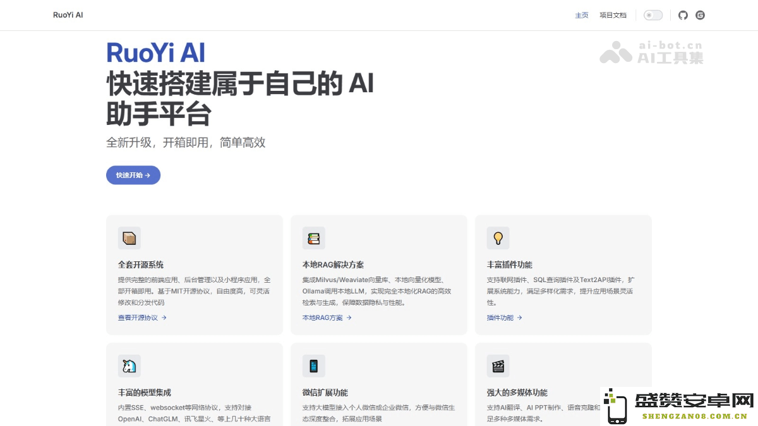The width and height of the screenshot is (758, 426).
Task: Click the package box icon for 全套开源系统
Action: point(129,238)
